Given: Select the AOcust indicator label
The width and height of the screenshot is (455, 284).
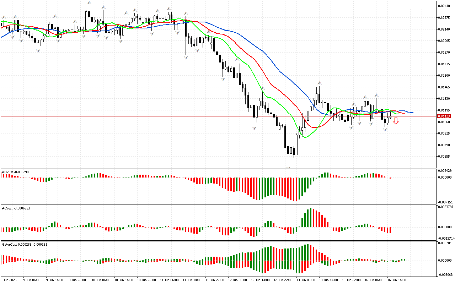Looking at the screenshot, I should tap(15, 172).
